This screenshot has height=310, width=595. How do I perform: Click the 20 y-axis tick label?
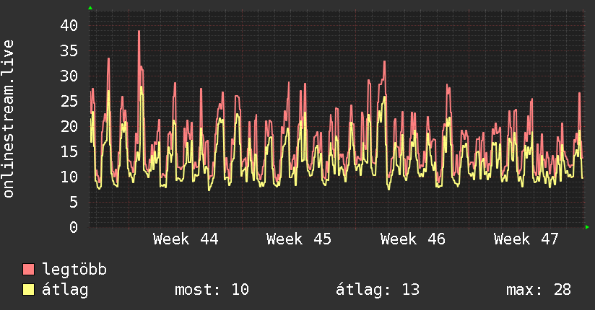[x=69, y=126]
